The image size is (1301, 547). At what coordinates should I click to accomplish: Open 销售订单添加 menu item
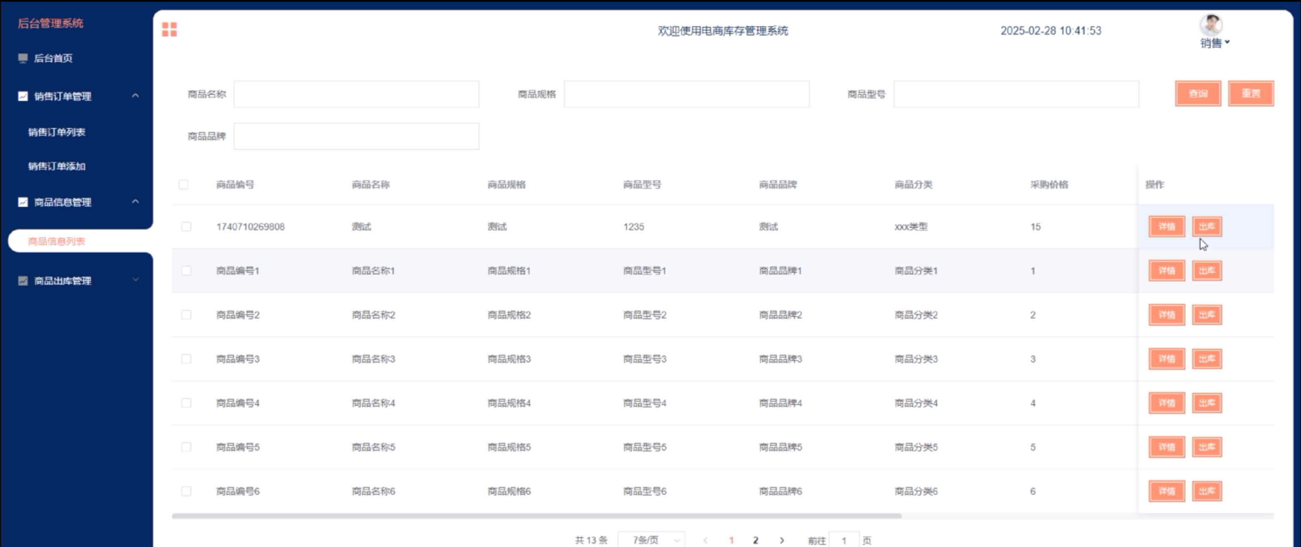pyautogui.click(x=57, y=166)
